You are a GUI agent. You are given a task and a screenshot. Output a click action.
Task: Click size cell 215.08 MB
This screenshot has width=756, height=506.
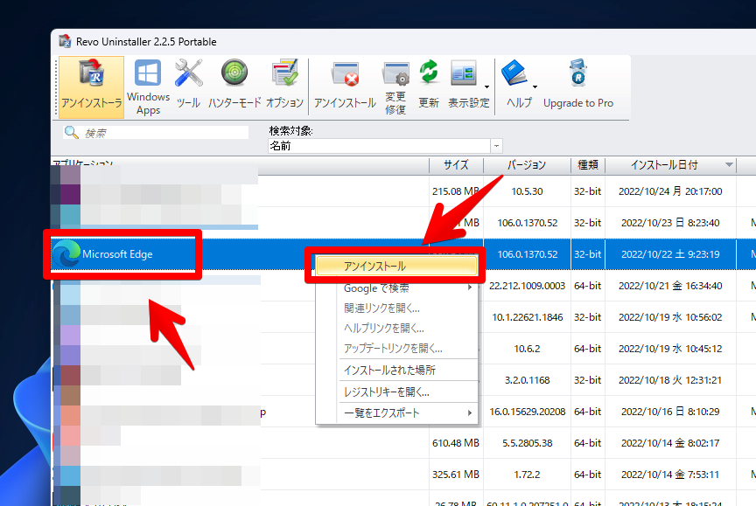point(456,191)
